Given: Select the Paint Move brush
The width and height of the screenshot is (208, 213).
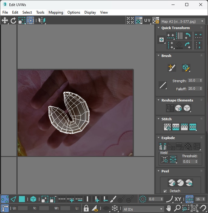Looking at the screenshot, I should [172, 68].
